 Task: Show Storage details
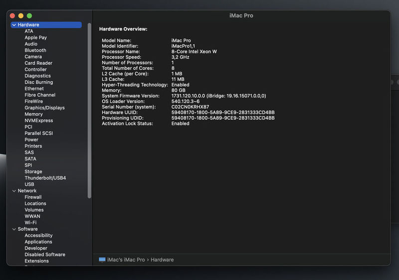(x=33, y=172)
